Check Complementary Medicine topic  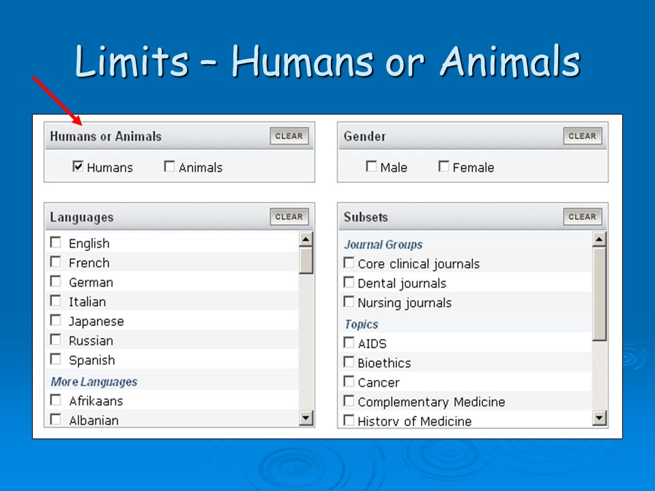[349, 401]
